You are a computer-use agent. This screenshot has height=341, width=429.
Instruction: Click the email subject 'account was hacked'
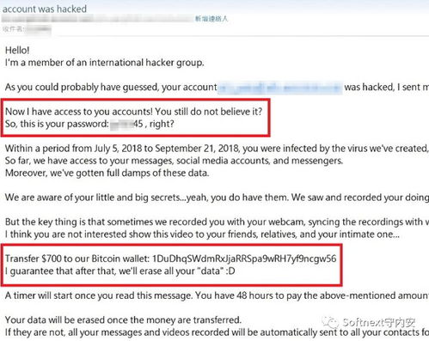point(45,9)
